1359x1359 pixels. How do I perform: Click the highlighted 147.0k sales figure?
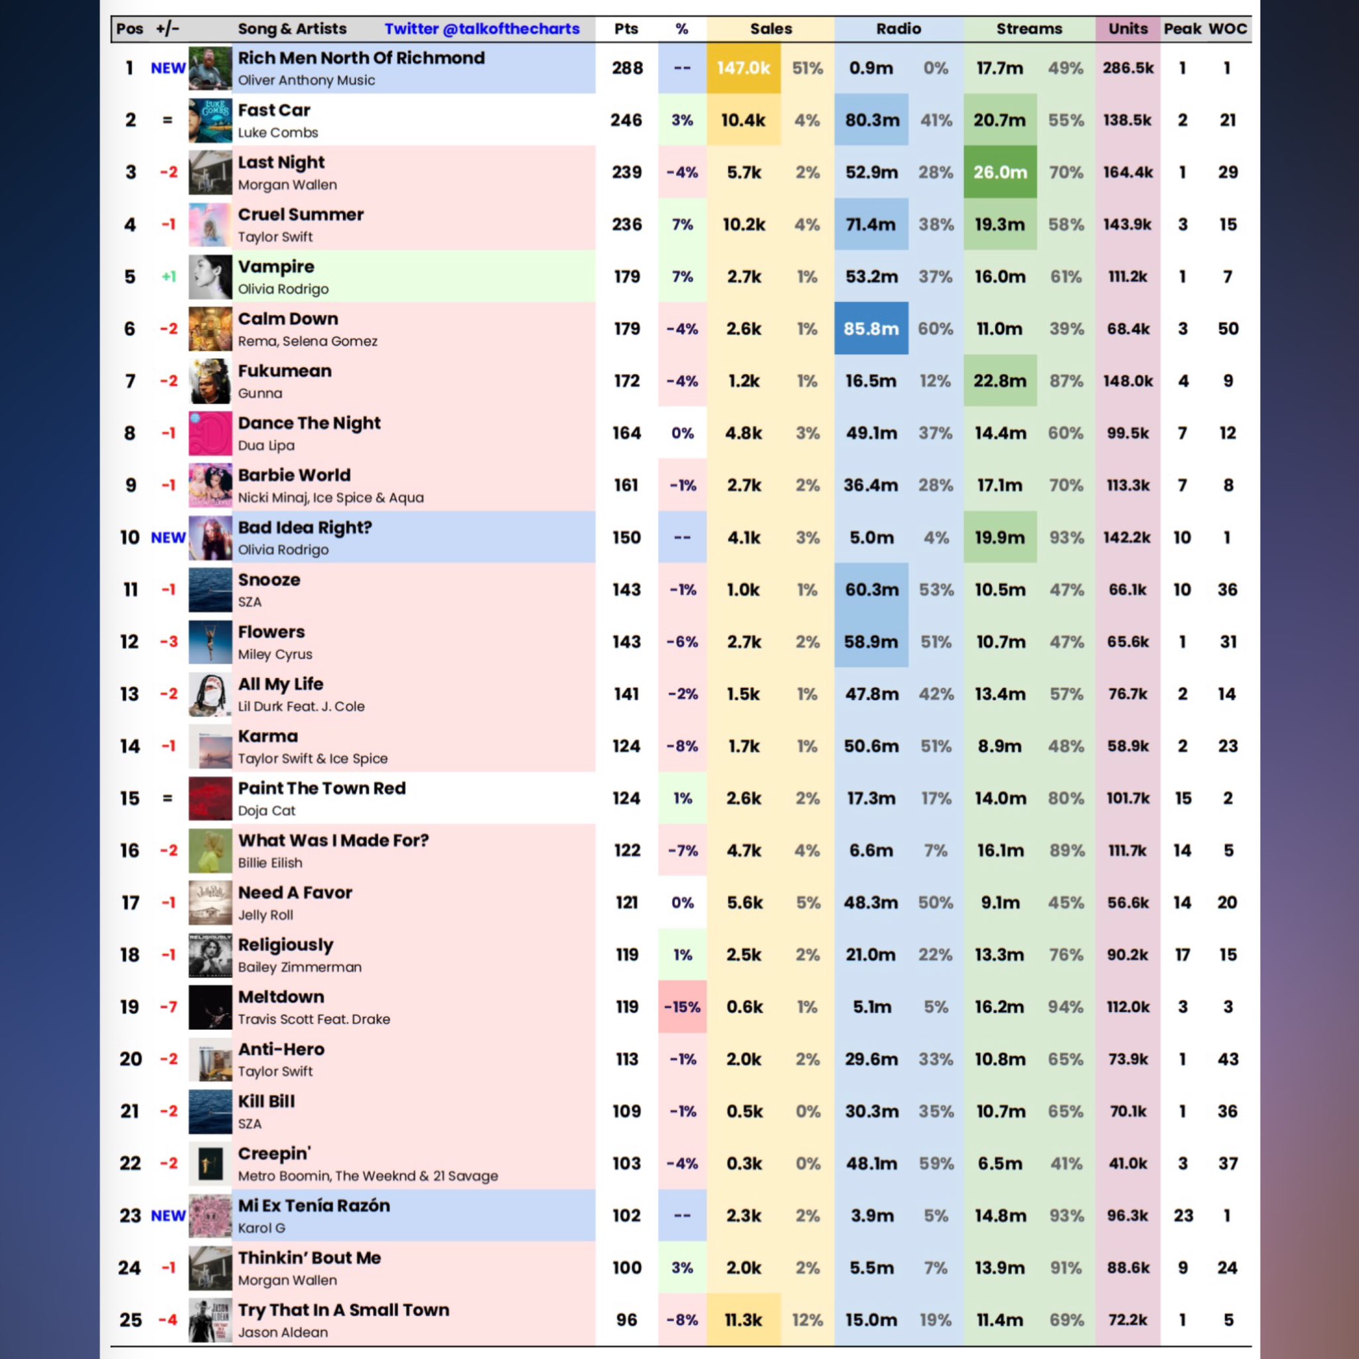coord(745,68)
